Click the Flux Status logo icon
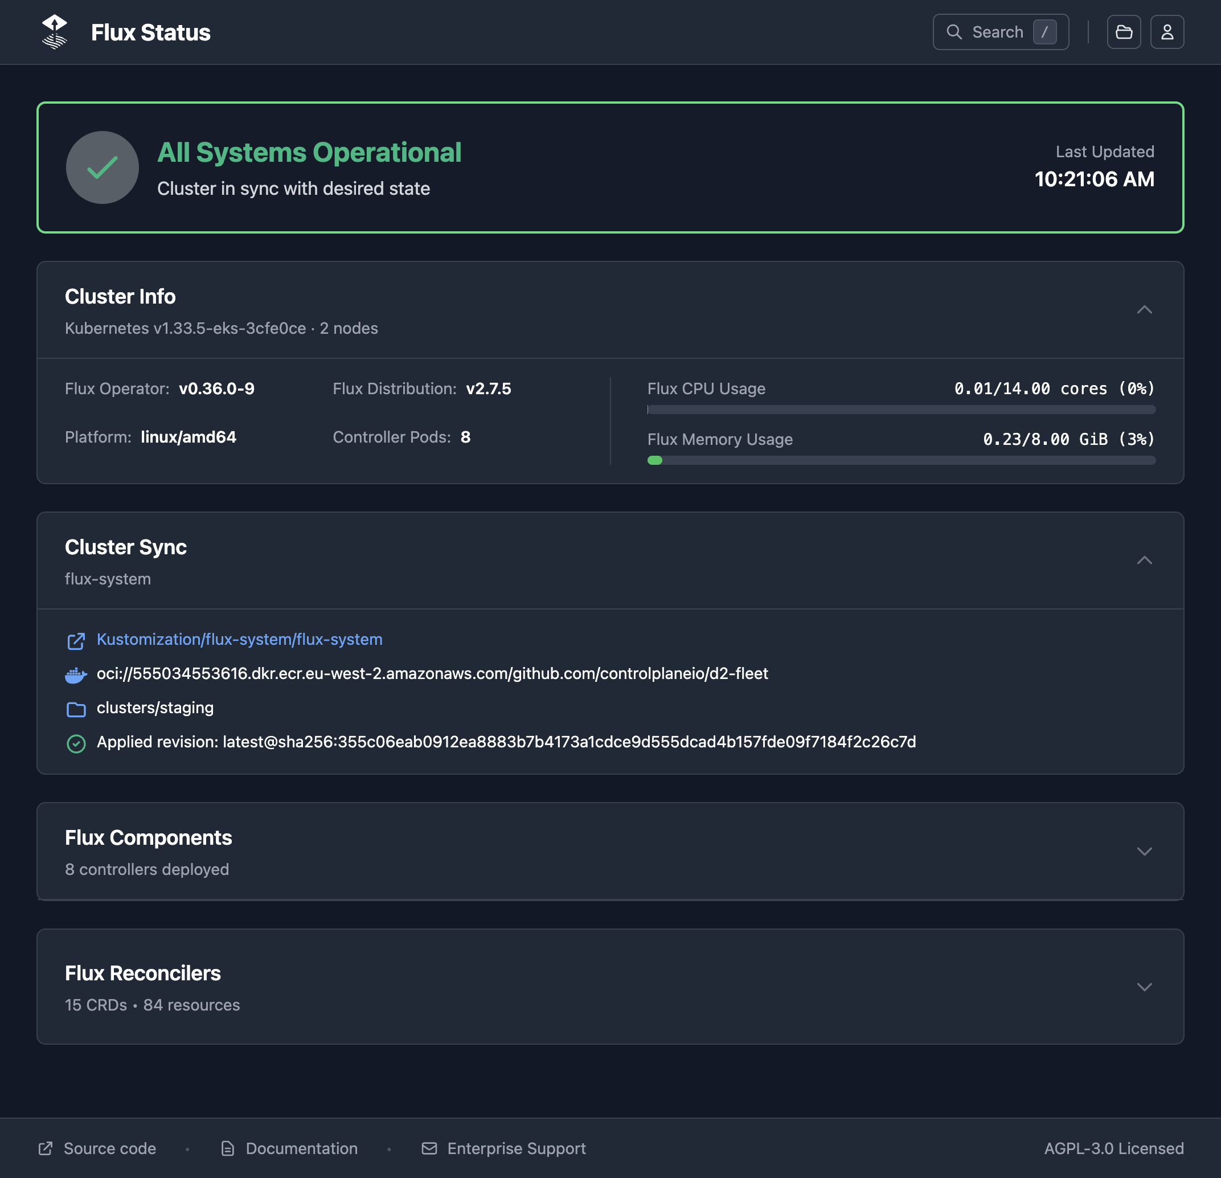Image resolution: width=1221 pixels, height=1178 pixels. coord(55,32)
